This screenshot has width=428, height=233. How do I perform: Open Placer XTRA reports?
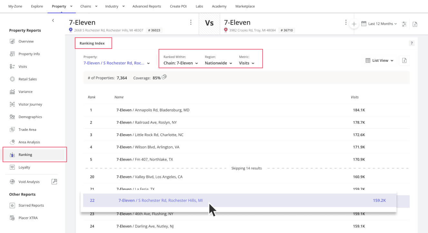click(x=28, y=218)
